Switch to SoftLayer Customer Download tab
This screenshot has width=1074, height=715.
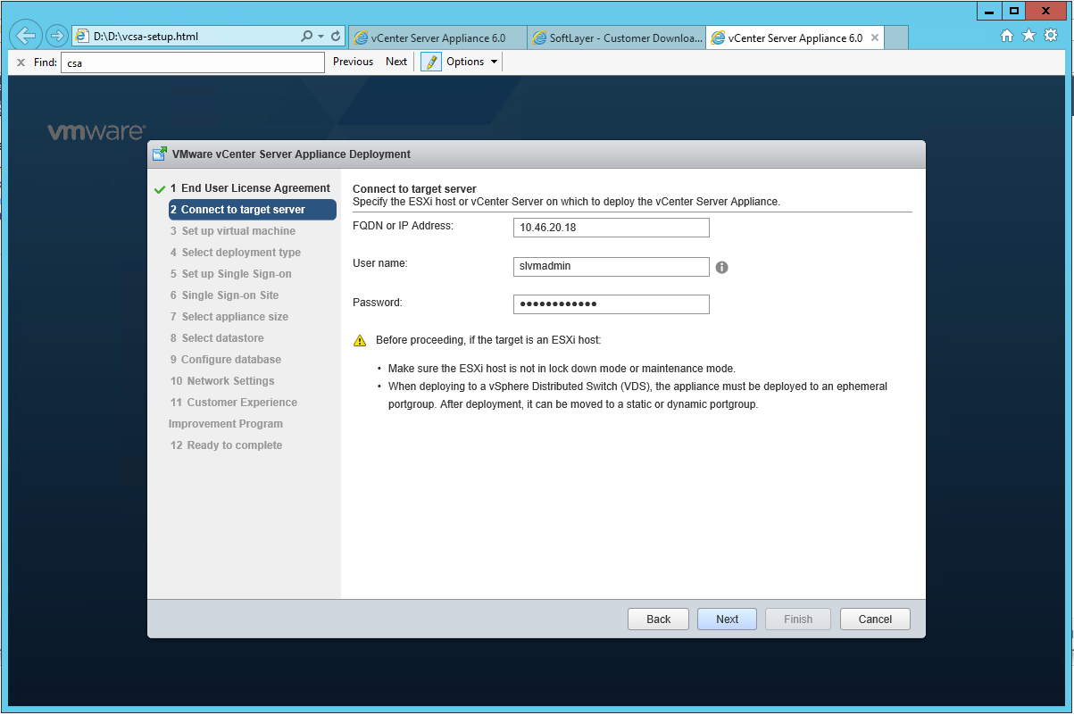click(x=616, y=37)
